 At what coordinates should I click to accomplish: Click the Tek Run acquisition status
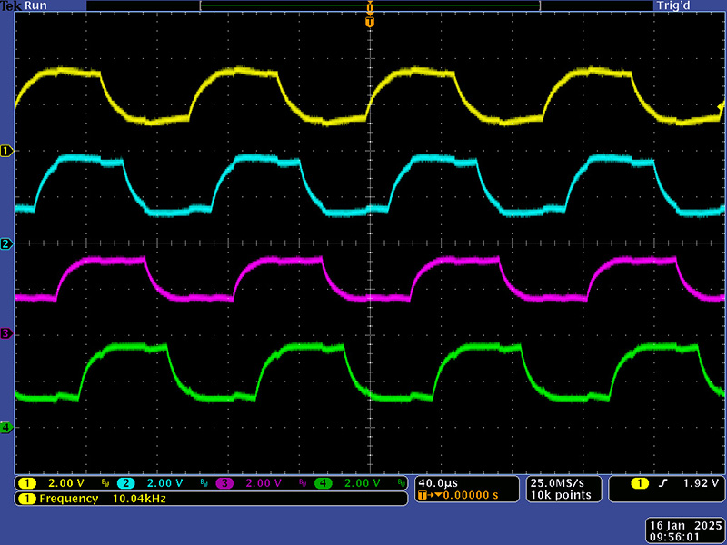tap(23, 6)
